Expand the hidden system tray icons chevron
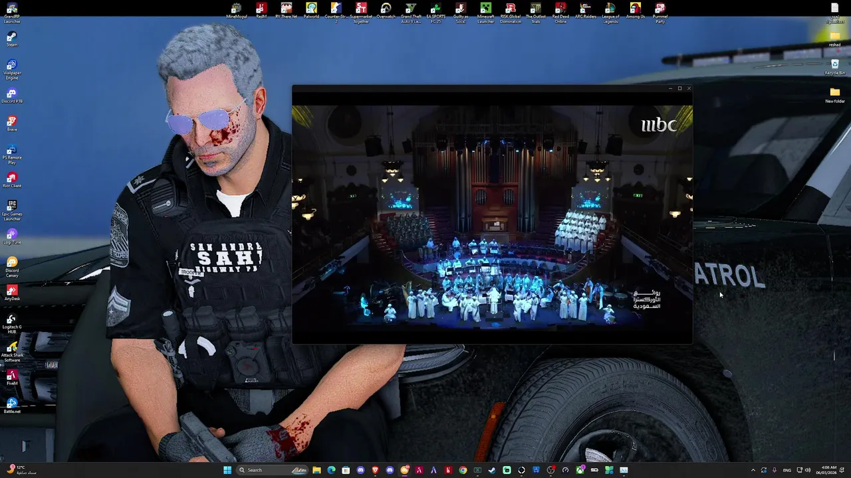 coord(753,470)
